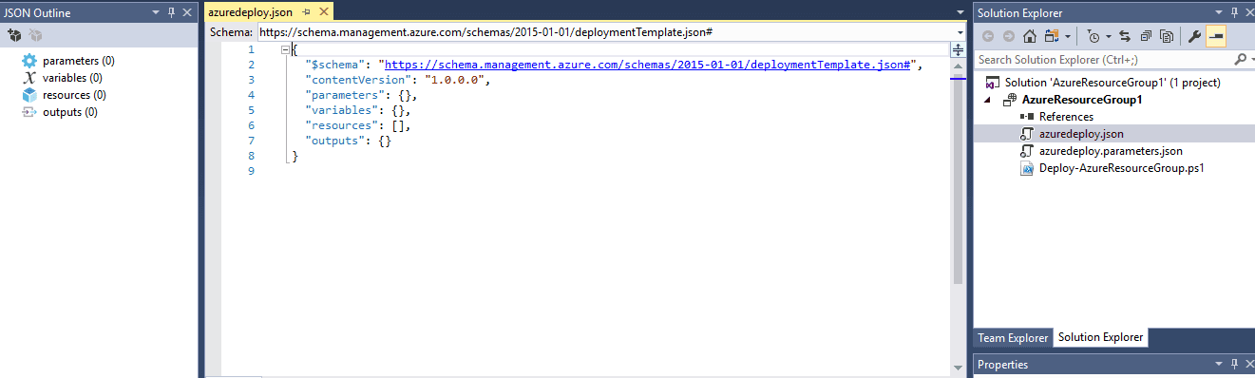
Task: Collapse JSON root object in editor
Action: click(x=285, y=49)
